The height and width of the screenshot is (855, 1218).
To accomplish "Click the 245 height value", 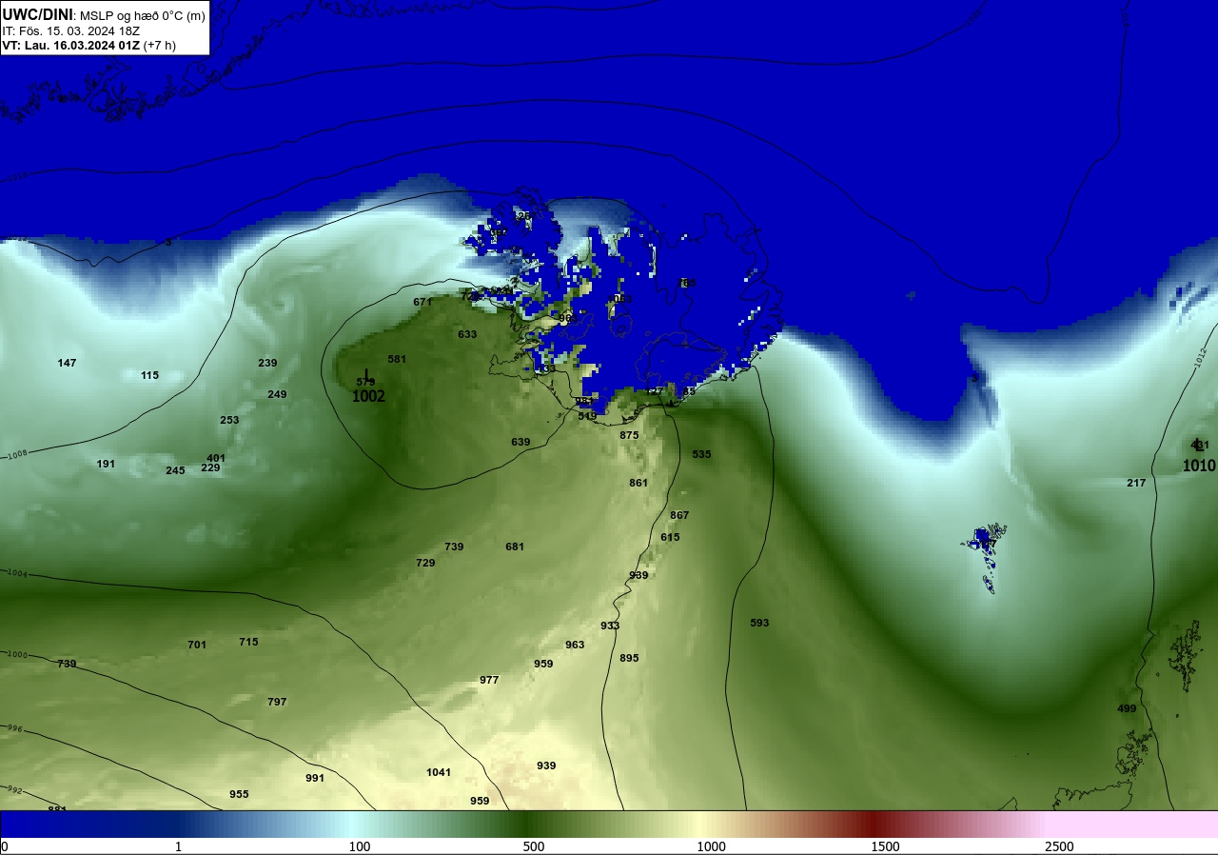I will [x=175, y=470].
